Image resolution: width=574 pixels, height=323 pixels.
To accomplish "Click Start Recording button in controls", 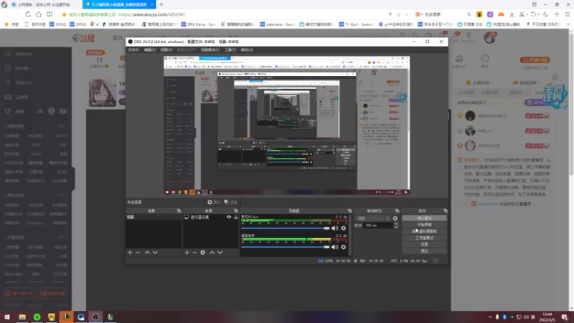I will pos(424,225).
